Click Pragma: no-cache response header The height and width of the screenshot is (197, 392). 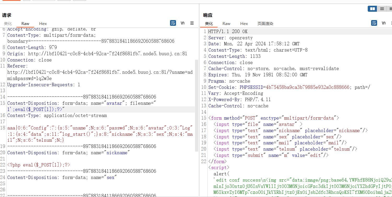click(x=229, y=81)
